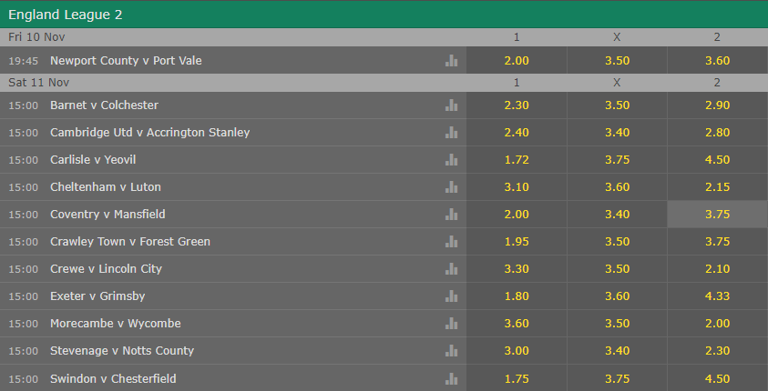Viewport: 768px width, 391px height.
Task: Choose Mansfield away win odds 3.75
Action: pyautogui.click(x=718, y=215)
